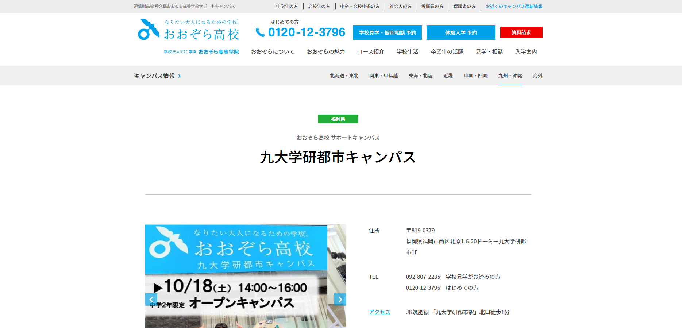Image resolution: width=682 pixels, height=328 pixels.
Task: Click JR筑肥線 access description text
Action: tap(458, 312)
